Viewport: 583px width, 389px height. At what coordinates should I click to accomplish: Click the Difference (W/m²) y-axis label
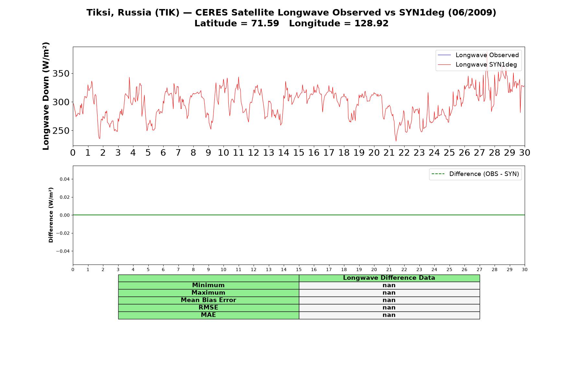pyautogui.click(x=51, y=215)
